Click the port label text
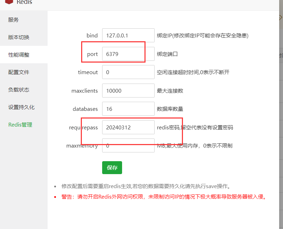Viewport: 283px width, 229px height. click(92, 54)
